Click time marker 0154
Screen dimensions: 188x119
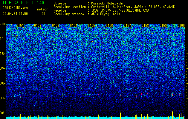coord(74,26)
